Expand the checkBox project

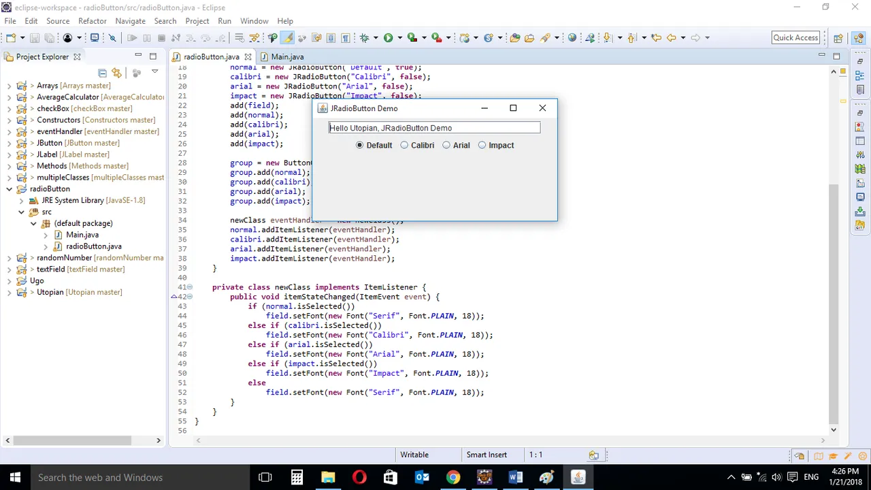(10, 108)
